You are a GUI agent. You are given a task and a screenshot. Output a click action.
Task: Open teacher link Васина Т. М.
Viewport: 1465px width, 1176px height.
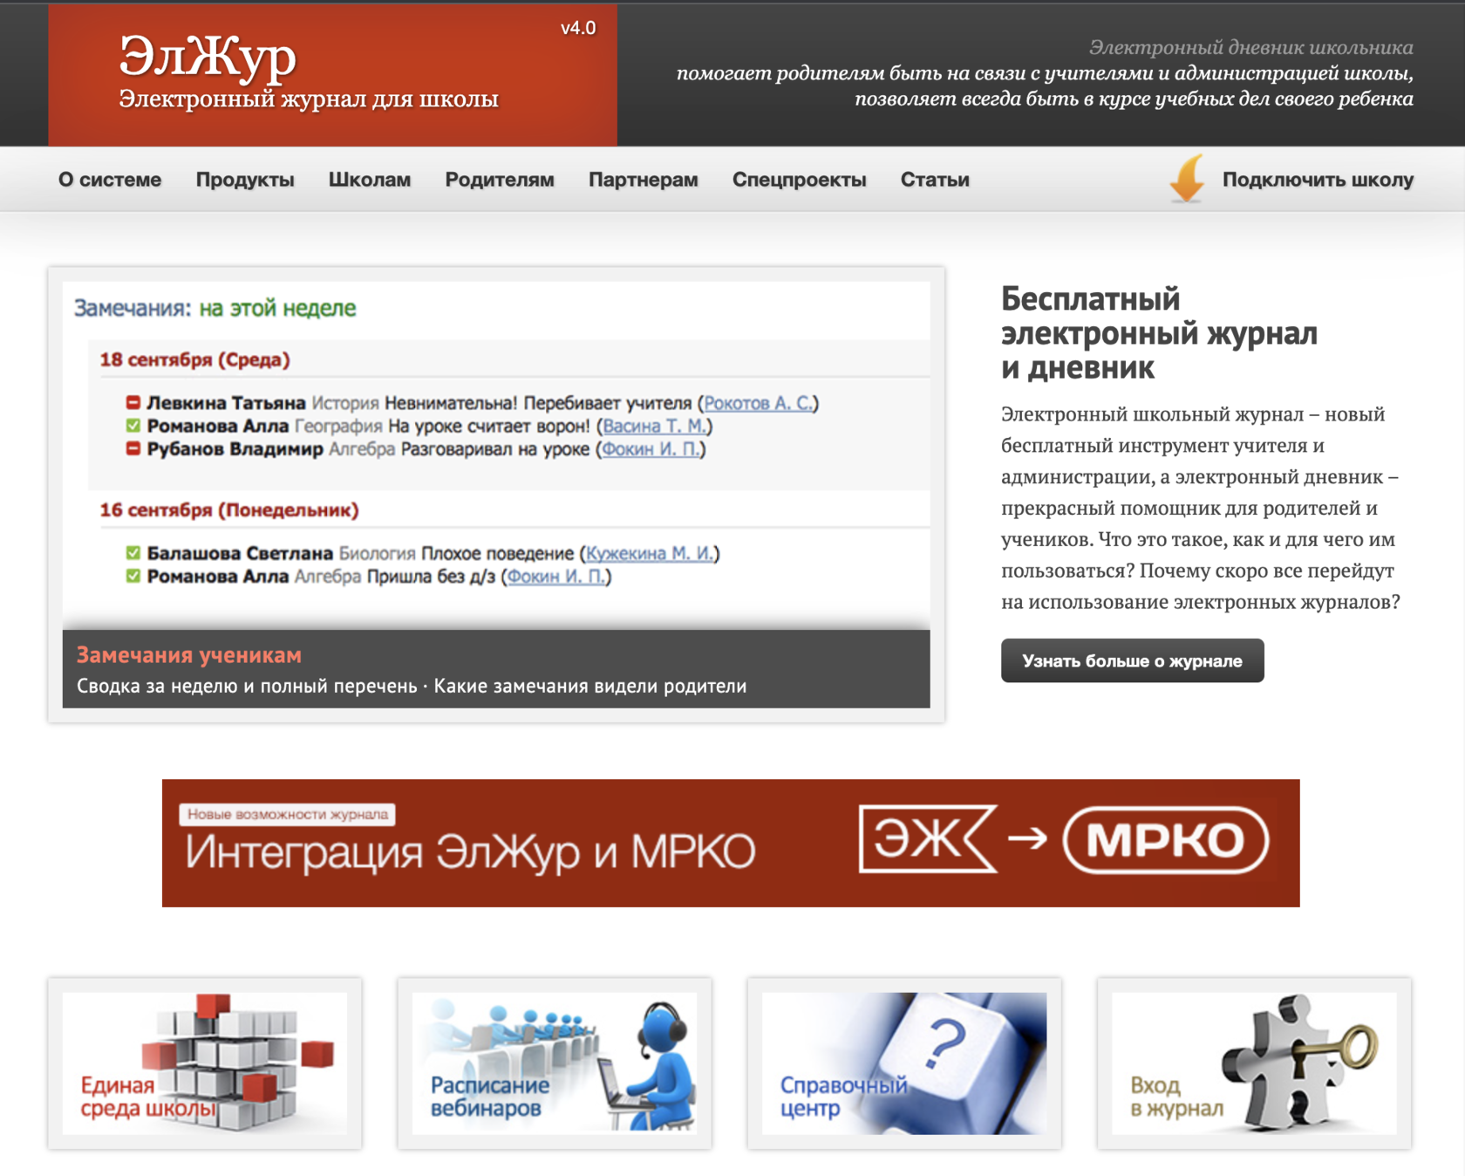655,426
